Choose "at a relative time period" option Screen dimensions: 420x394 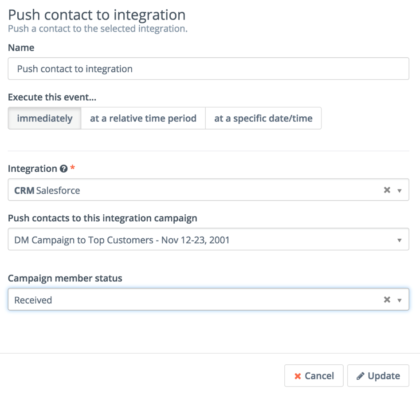tap(143, 118)
